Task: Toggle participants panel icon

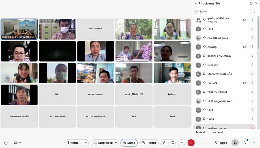Action: click(235, 143)
